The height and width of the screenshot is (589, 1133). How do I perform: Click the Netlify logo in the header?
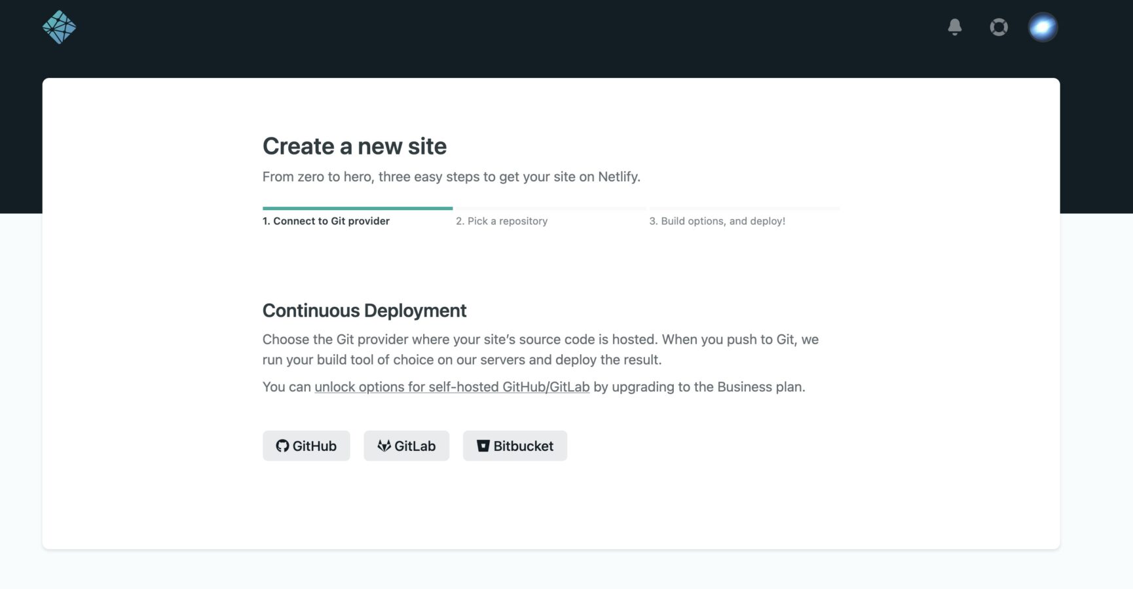(59, 27)
